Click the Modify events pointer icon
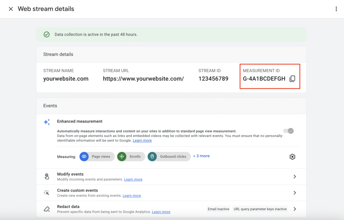 tap(47, 176)
